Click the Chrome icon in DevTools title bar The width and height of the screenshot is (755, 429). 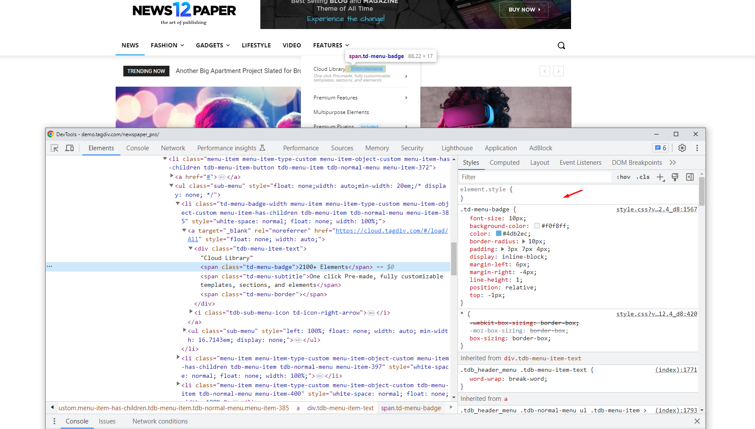51,134
